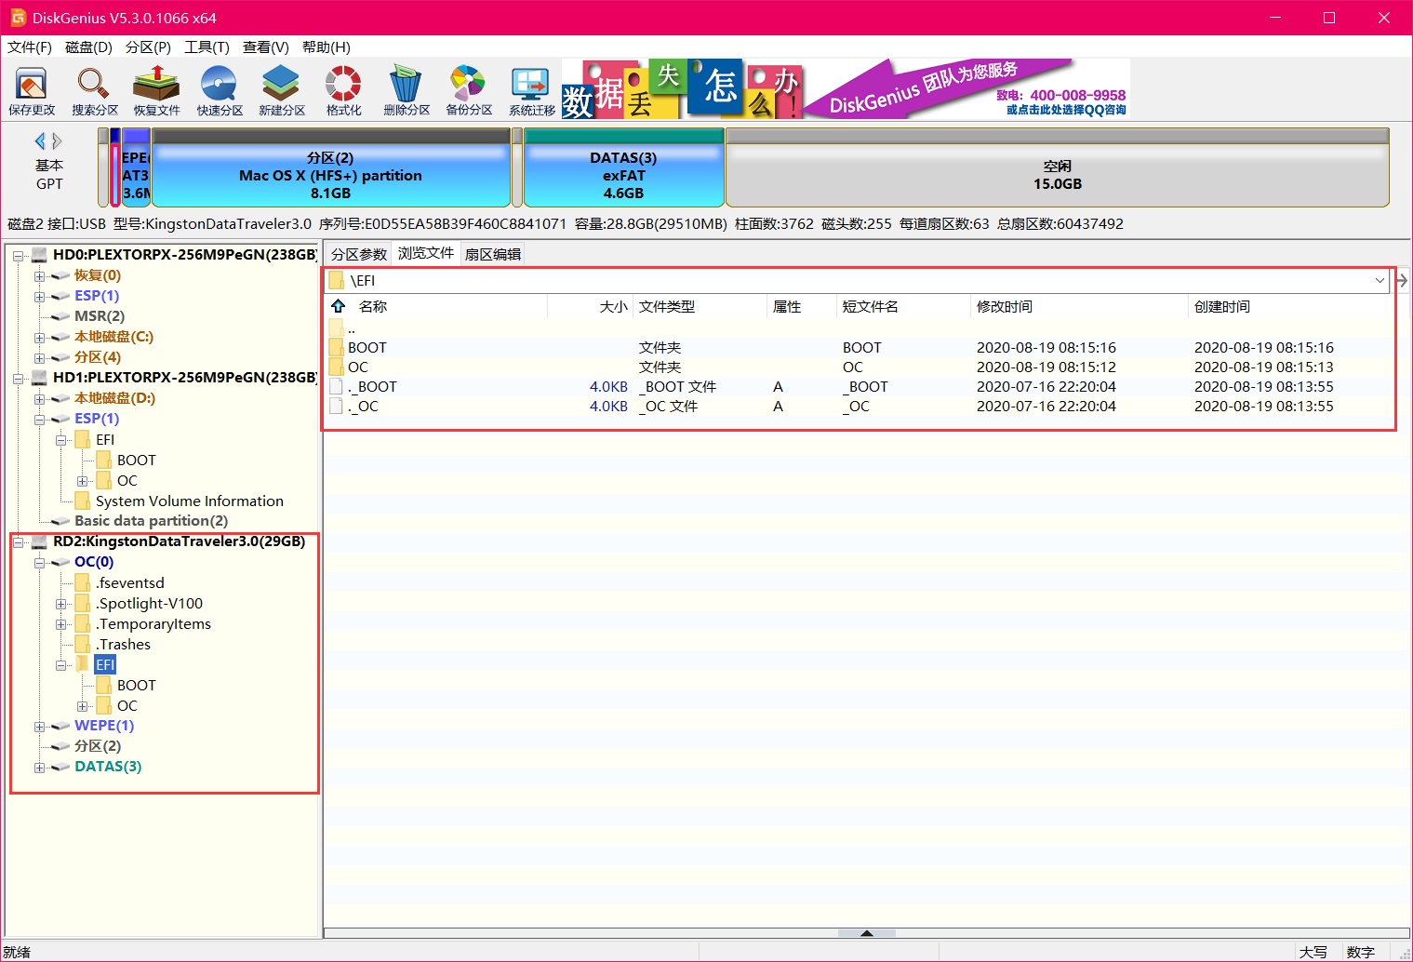Click the up-directory arrow icon in file list

338,306
